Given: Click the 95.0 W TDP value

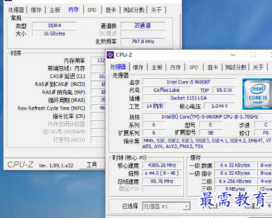Looking at the screenshot, I should click(224, 90).
